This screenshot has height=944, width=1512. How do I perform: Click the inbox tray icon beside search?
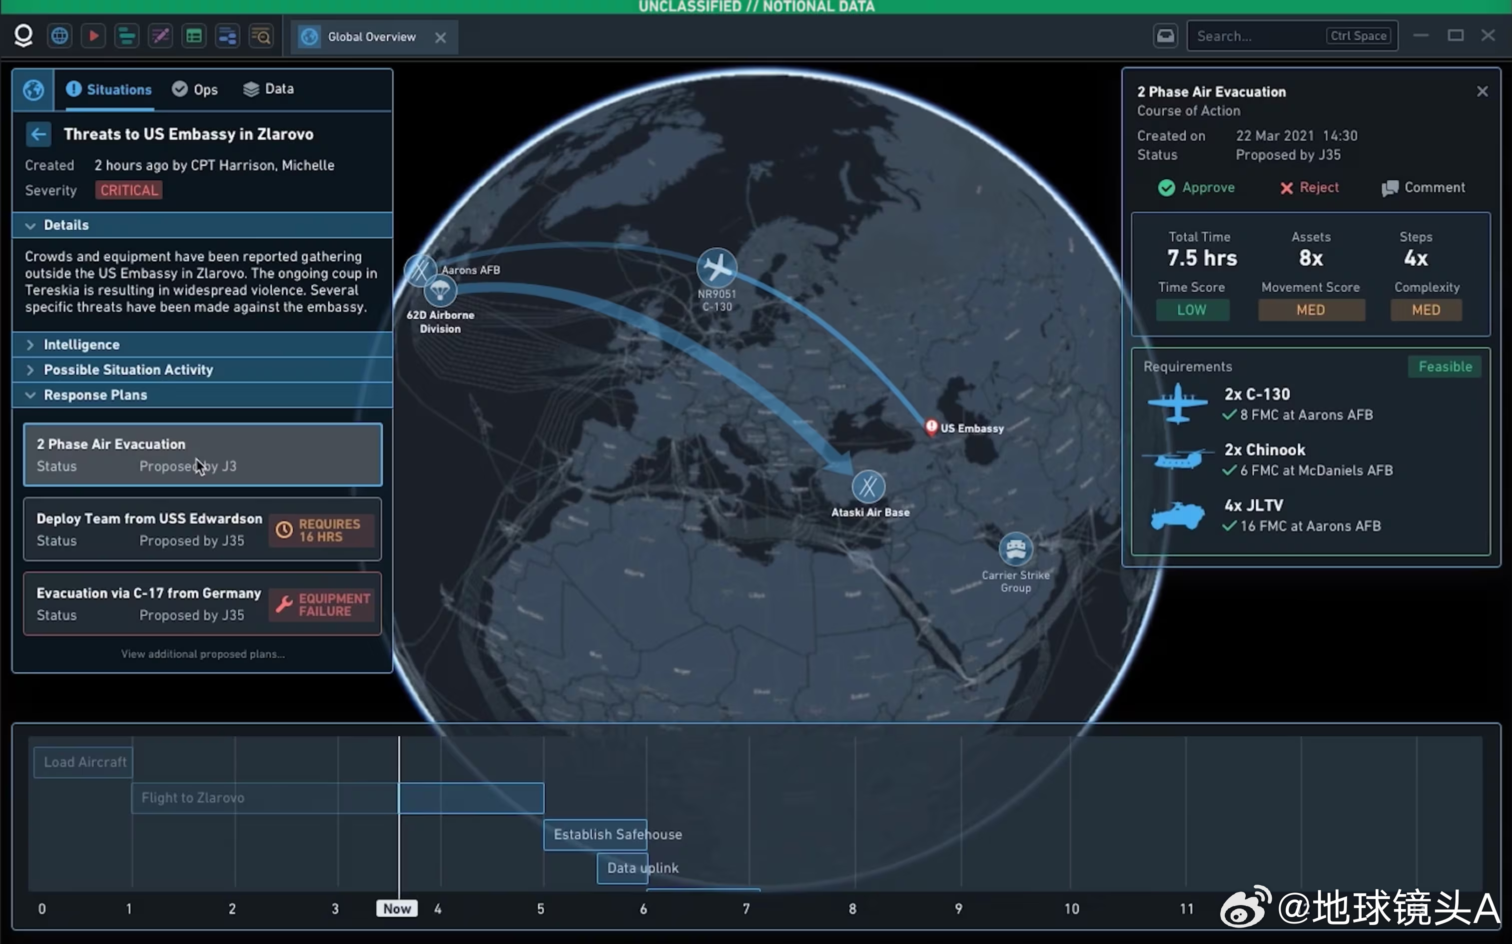[1165, 36]
